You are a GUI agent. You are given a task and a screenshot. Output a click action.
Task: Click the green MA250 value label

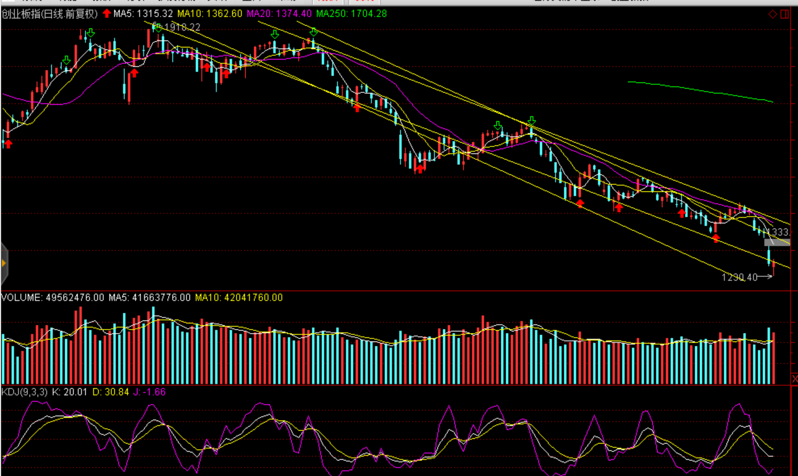[351, 14]
